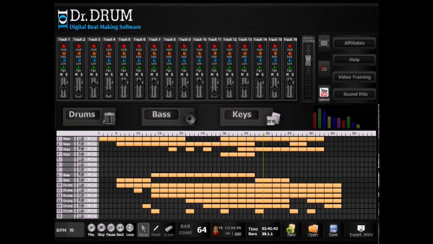Open the Affiliates page
The height and width of the screenshot is (244, 433).
(354, 43)
